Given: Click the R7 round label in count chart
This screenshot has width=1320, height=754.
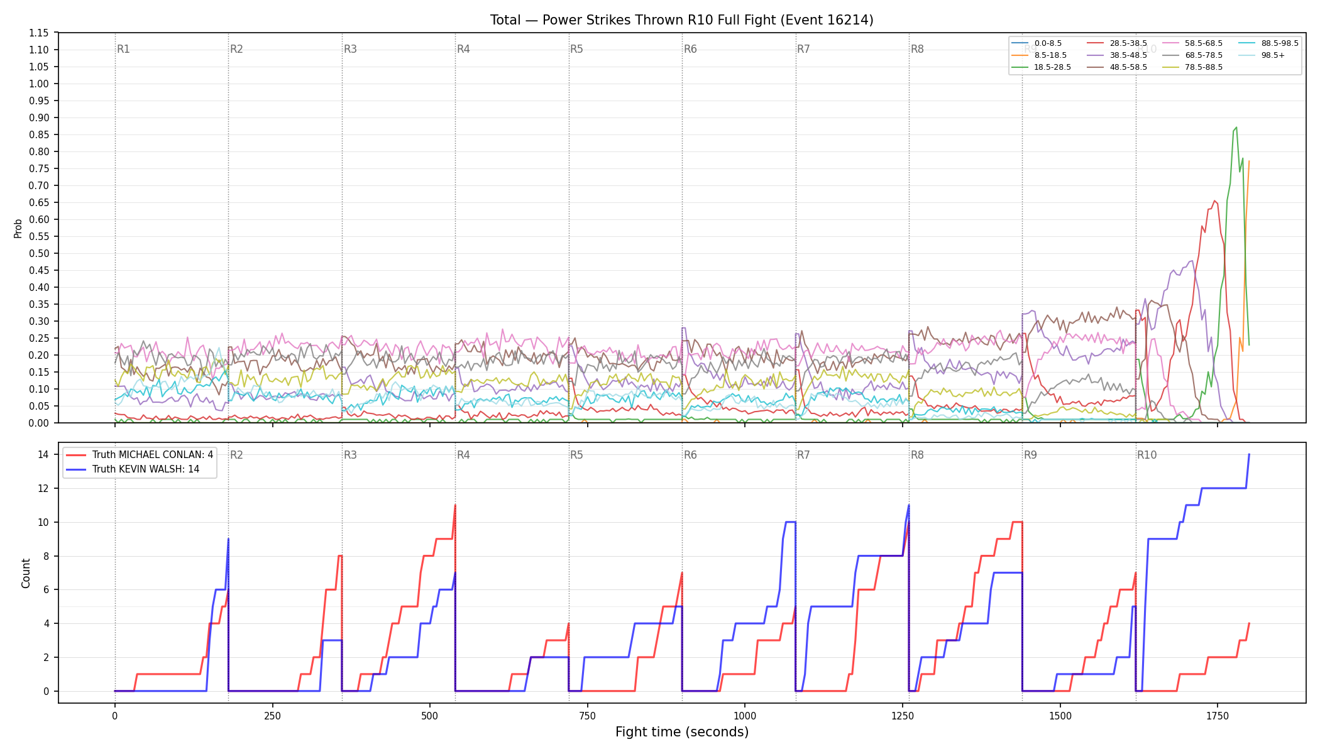Looking at the screenshot, I should (803, 455).
